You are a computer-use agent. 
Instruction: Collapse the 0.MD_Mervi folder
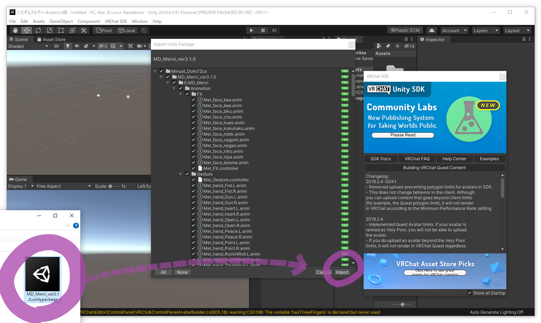tap(168, 83)
